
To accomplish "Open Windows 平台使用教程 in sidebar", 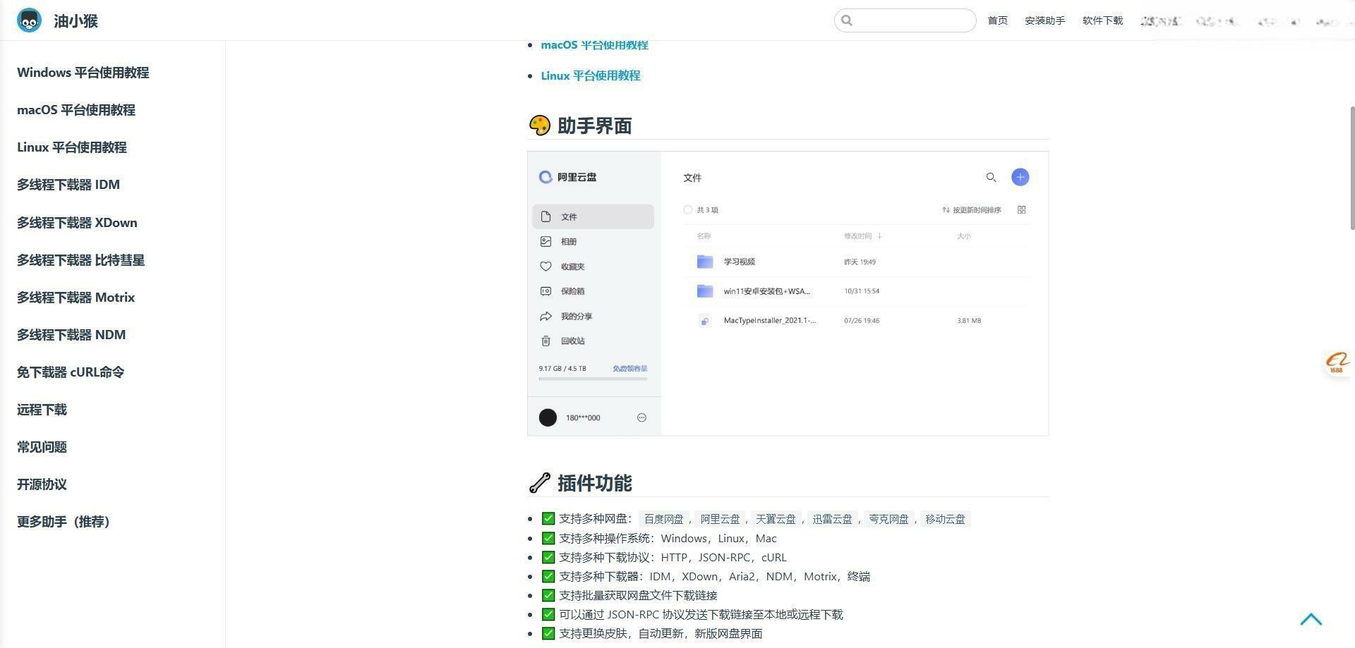I will coord(83,73).
